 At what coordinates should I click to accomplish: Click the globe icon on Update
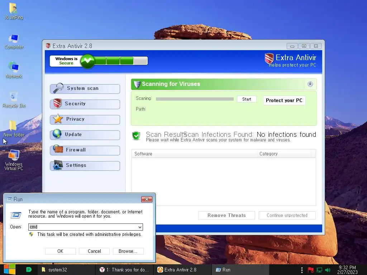point(57,134)
